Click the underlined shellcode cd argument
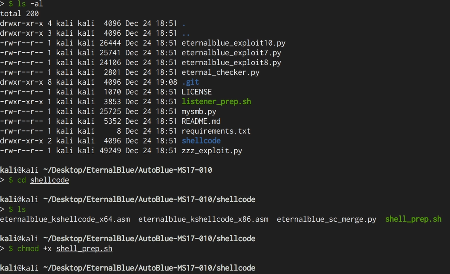This screenshot has width=450, height=274. pos(49,180)
